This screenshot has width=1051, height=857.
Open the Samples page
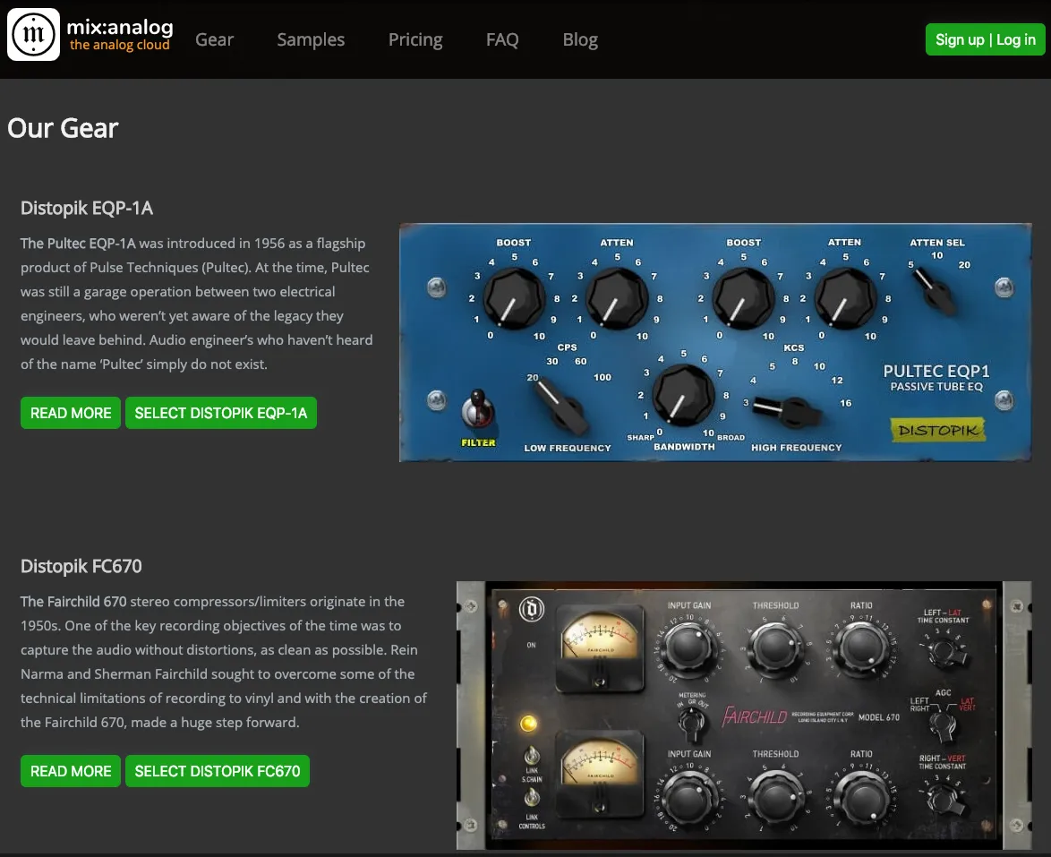[311, 39]
